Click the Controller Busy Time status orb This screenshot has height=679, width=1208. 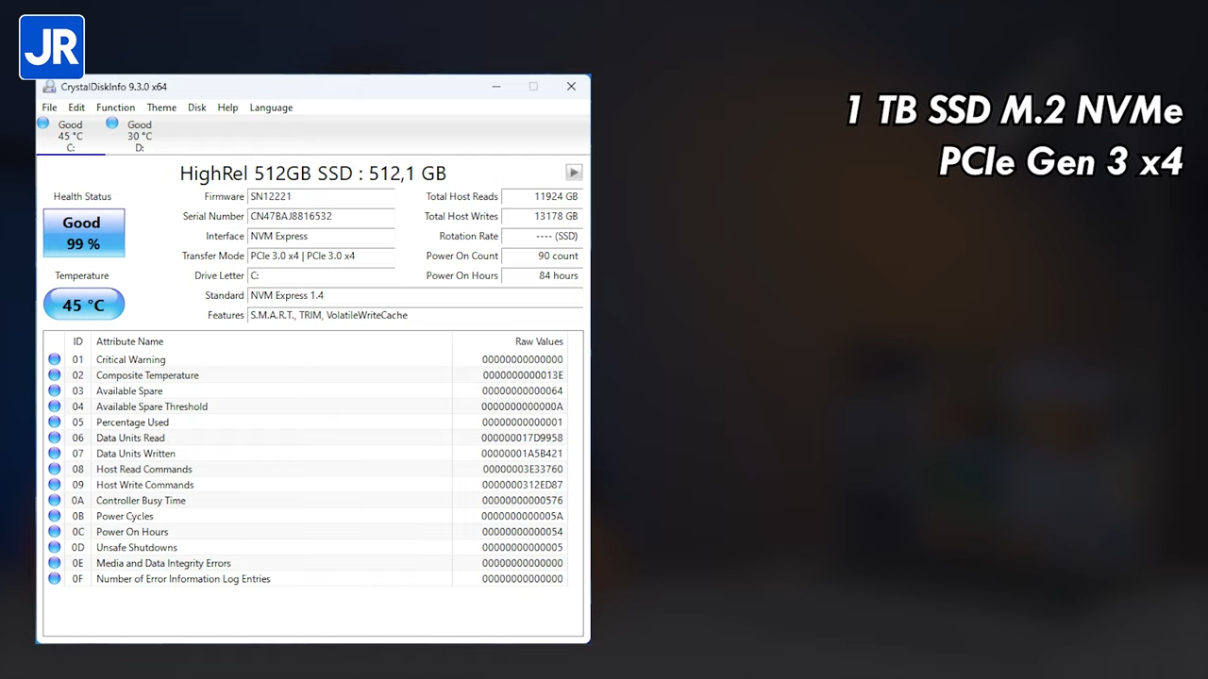(55, 501)
